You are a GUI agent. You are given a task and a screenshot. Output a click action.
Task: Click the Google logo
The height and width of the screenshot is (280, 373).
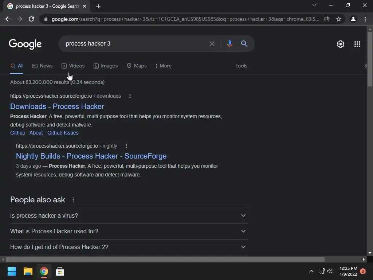pyautogui.click(x=25, y=44)
